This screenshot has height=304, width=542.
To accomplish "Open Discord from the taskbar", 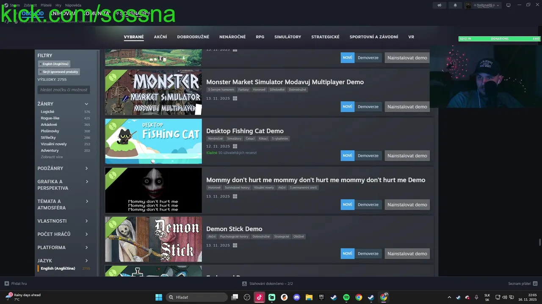I will tap(296, 297).
